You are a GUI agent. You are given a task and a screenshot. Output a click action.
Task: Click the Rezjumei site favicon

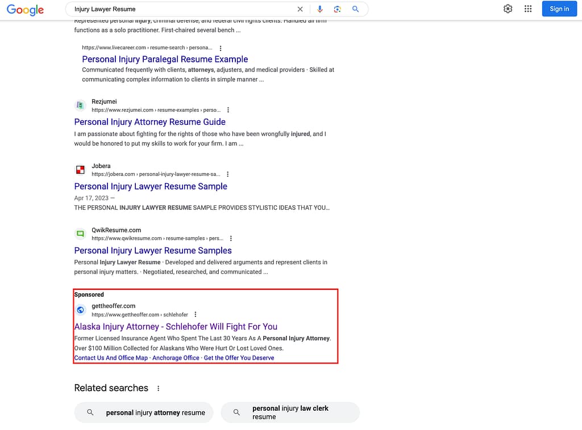80,106
